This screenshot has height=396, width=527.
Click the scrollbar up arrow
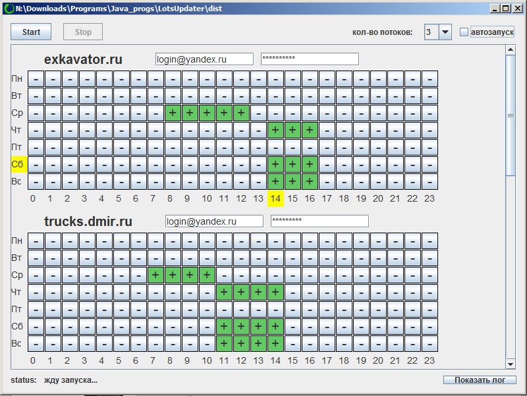(x=511, y=50)
